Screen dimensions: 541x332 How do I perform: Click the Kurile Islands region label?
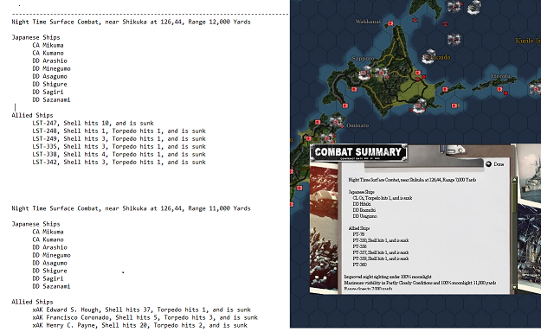pyautogui.click(x=528, y=41)
